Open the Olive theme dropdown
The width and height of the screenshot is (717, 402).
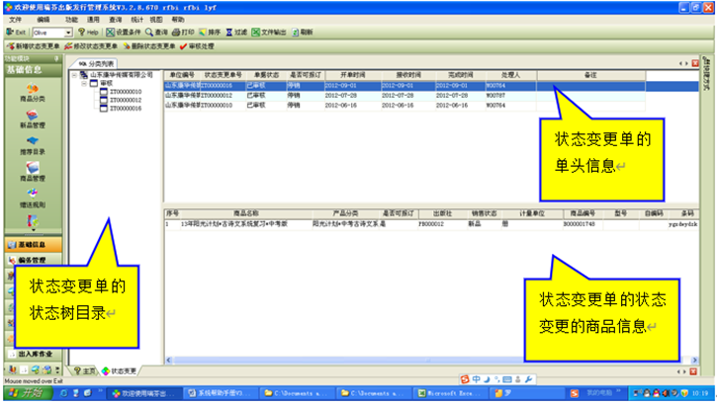point(68,33)
